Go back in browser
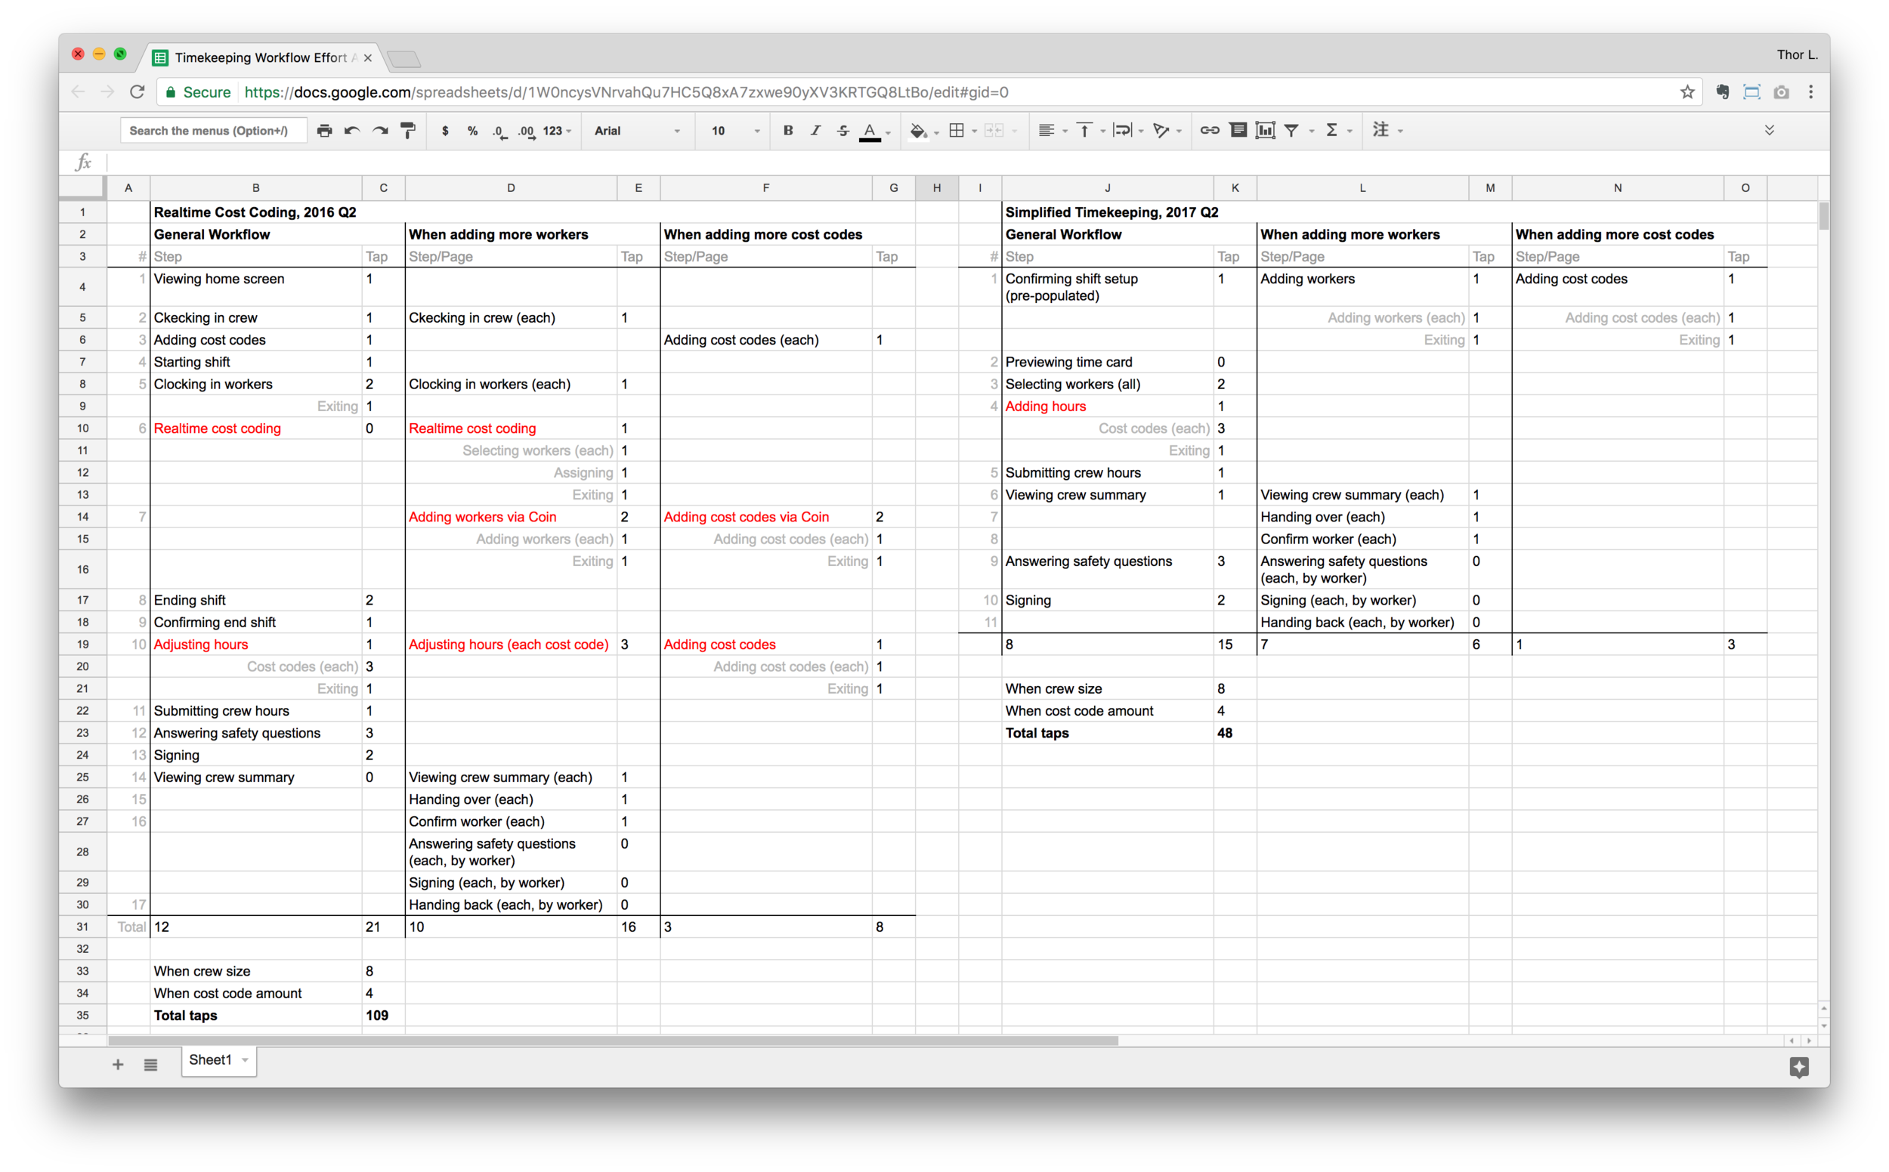Viewport: 1889px width, 1172px height. 79,92
